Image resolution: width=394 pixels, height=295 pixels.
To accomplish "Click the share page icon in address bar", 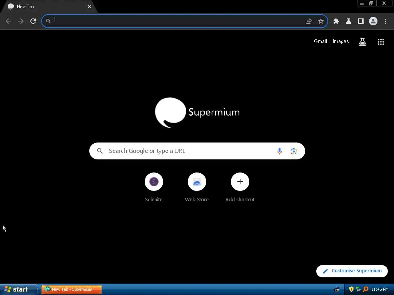I will click(309, 22).
